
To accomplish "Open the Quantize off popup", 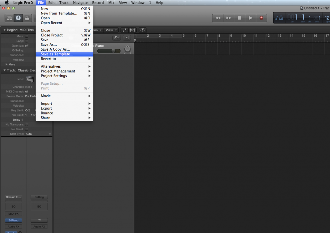I will (27, 46).
